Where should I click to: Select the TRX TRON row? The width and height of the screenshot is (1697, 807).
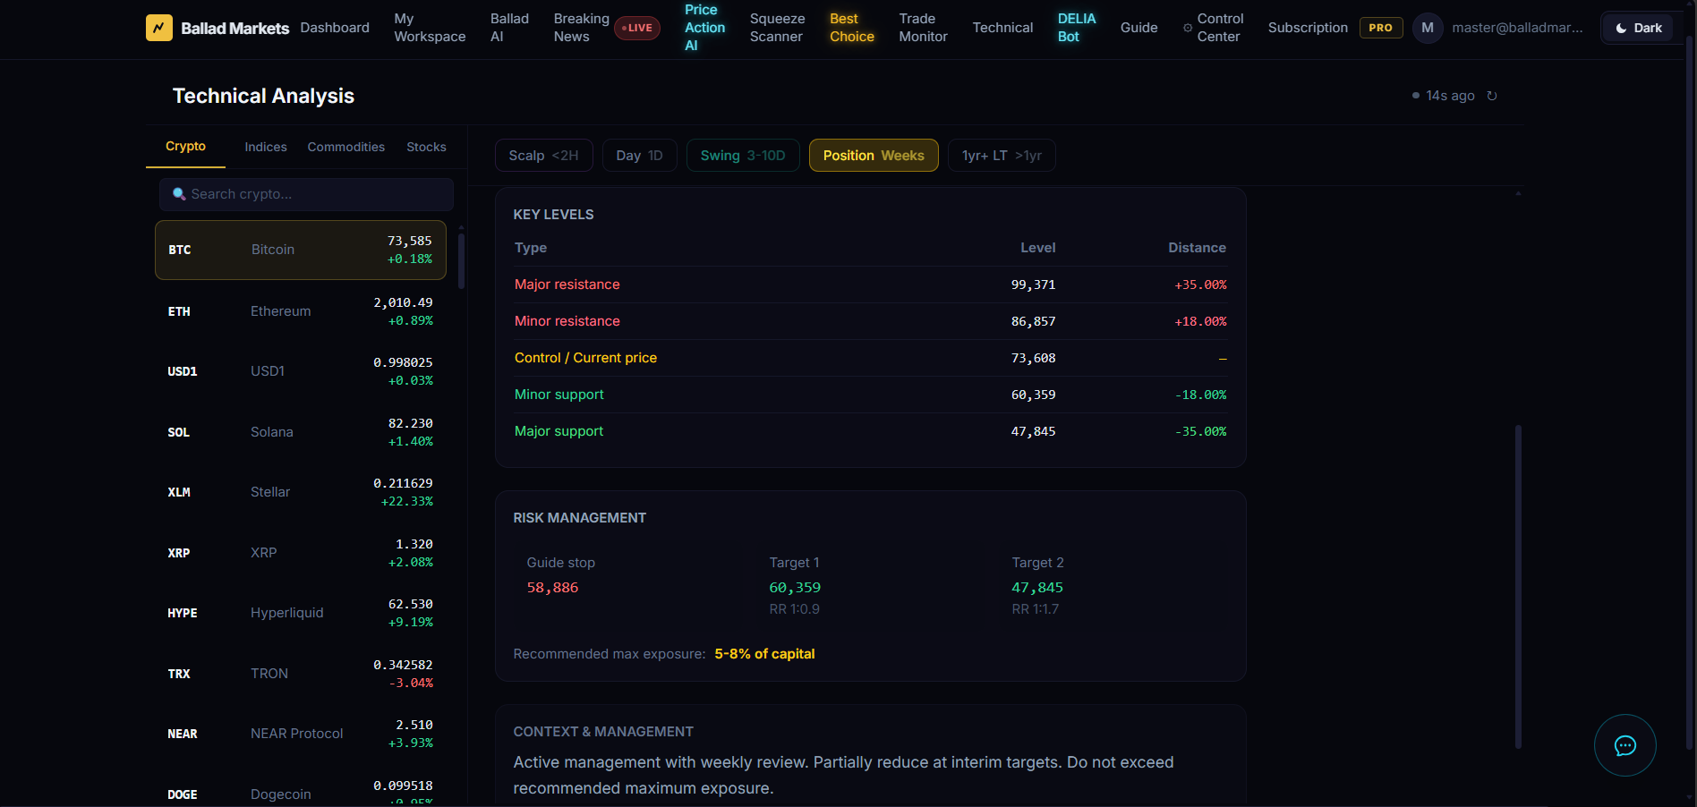tap(301, 674)
